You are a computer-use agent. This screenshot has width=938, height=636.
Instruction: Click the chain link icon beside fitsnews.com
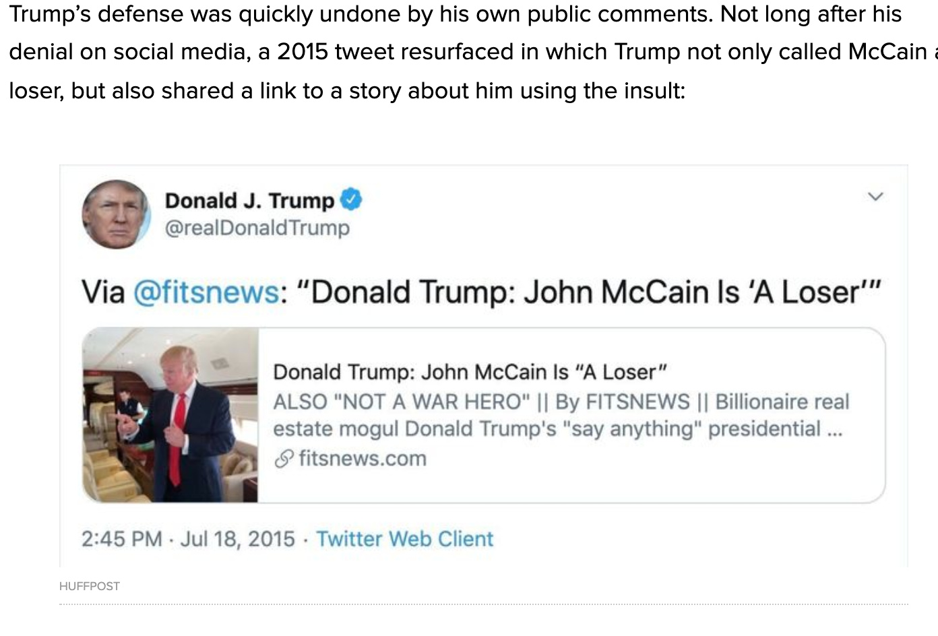pos(284,459)
